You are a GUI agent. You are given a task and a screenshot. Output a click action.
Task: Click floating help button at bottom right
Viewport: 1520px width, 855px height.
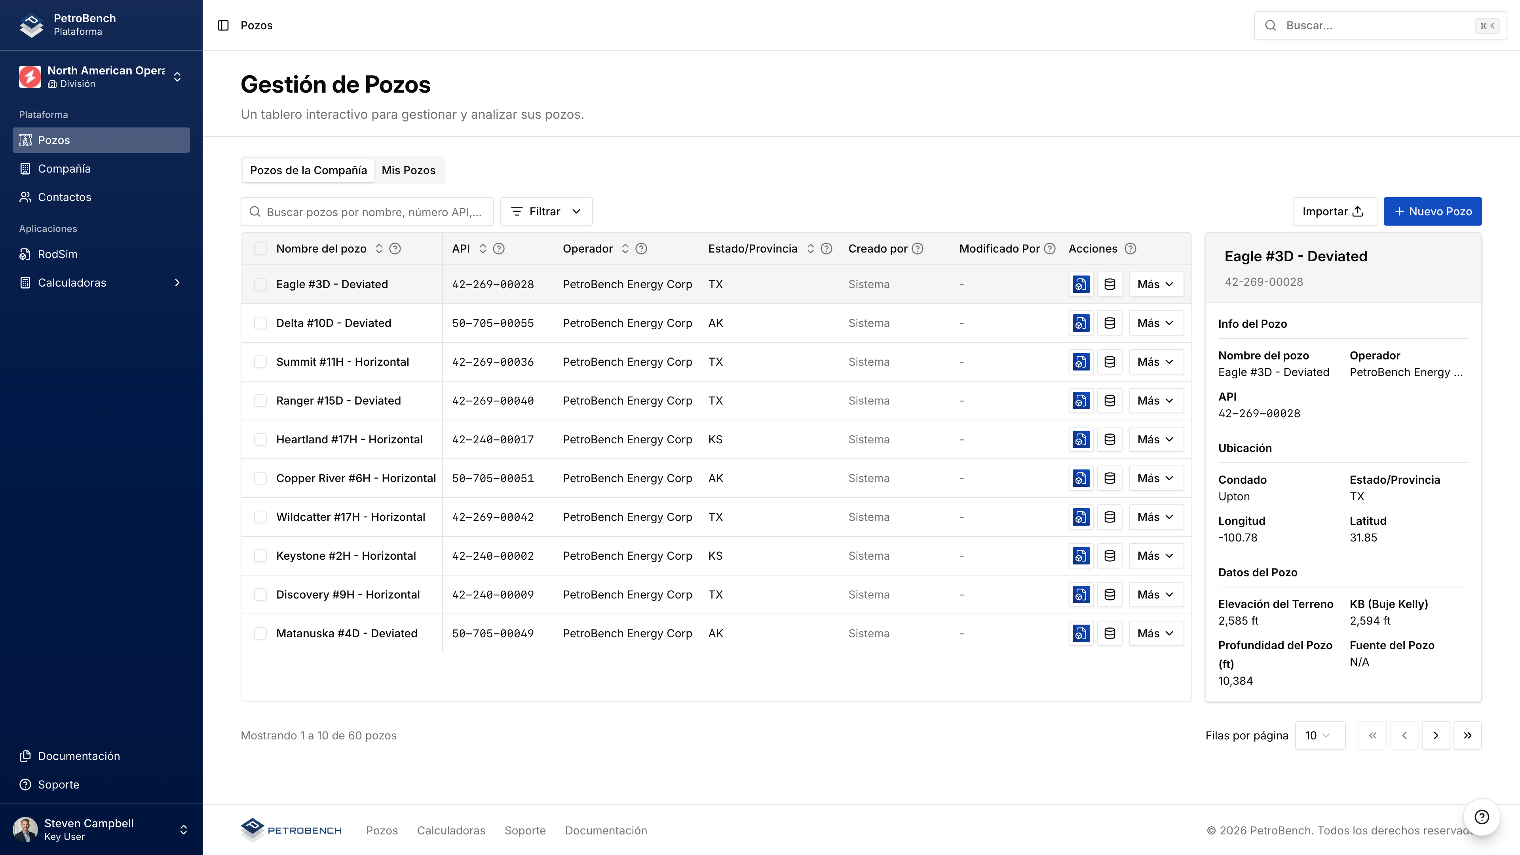[1482, 817]
